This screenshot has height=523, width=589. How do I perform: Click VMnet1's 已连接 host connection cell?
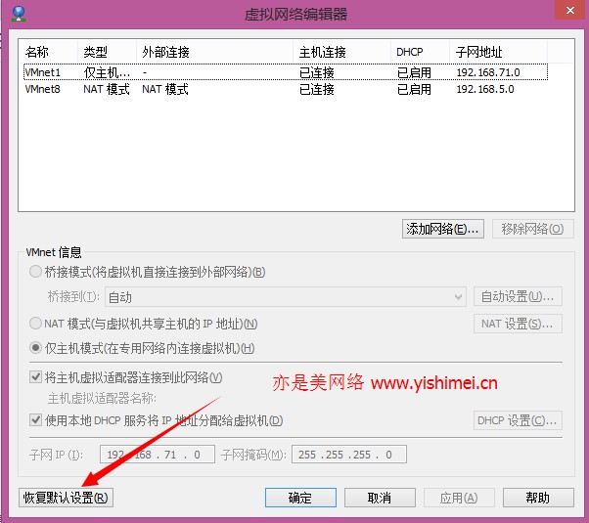(x=317, y=72)
